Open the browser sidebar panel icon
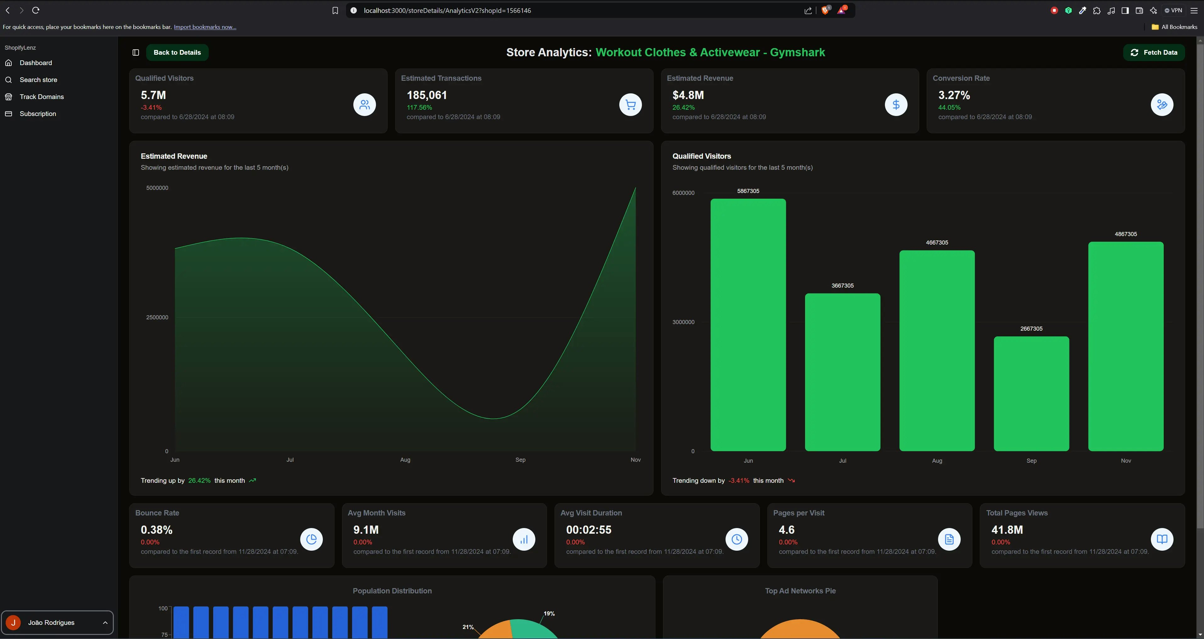The width and height of the screenshot is (1204, 639). coord(1125,10)
